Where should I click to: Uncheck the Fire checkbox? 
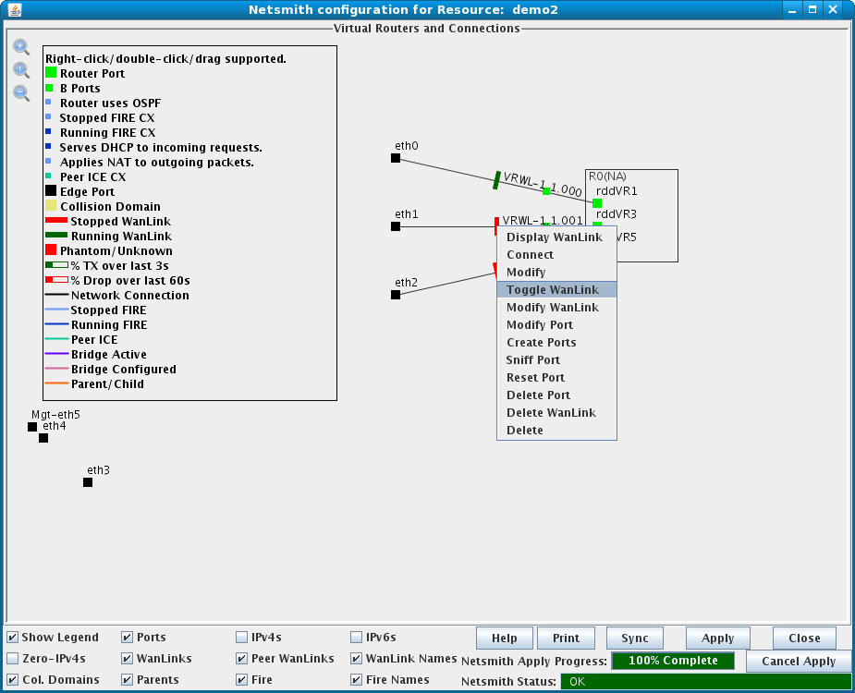tap(241, 679)
